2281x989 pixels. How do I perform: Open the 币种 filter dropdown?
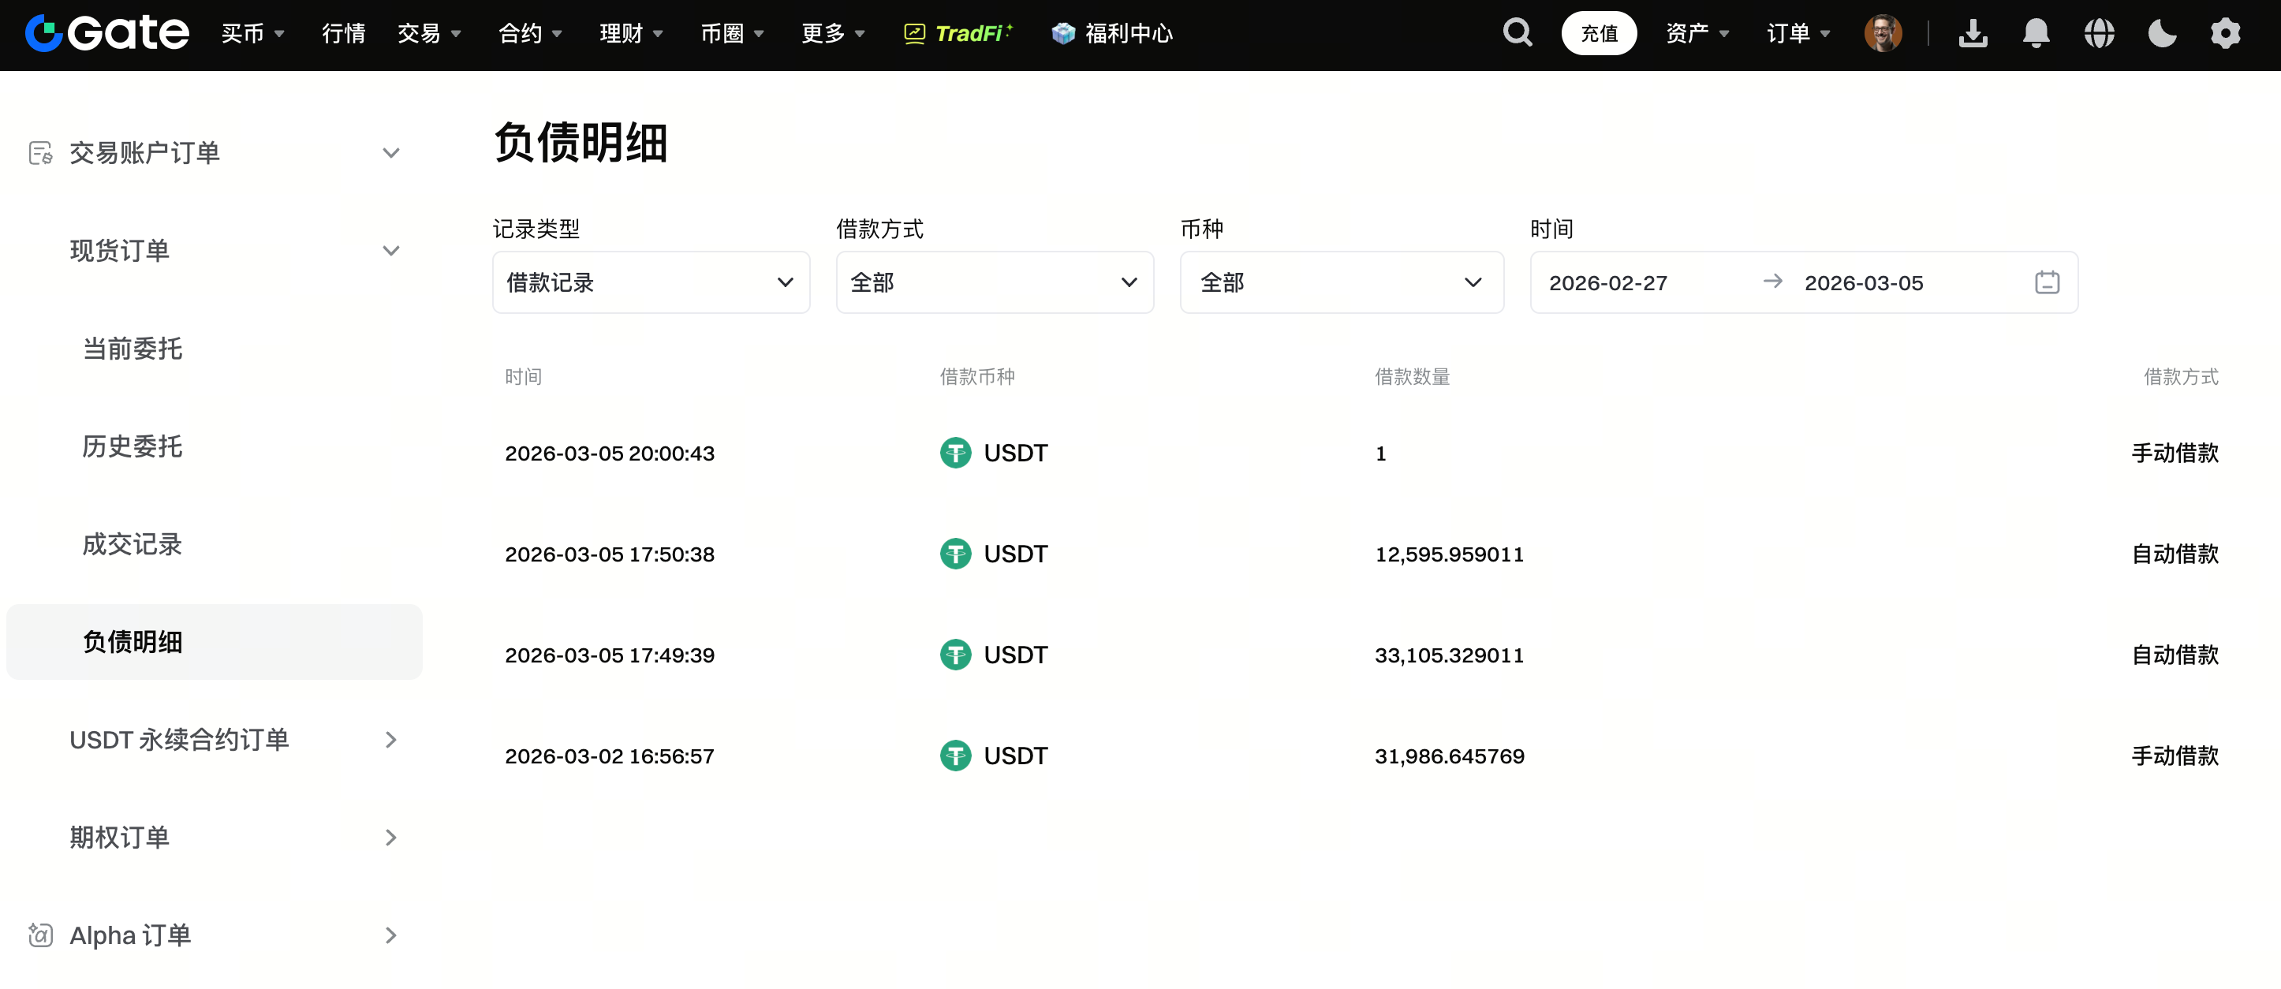pos(1342,282)
